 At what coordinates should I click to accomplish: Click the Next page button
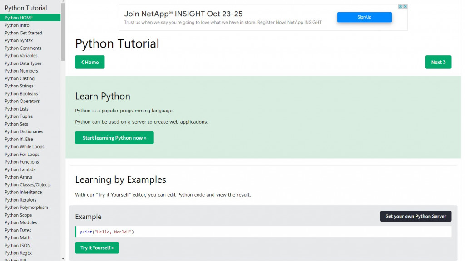point(438,62)
